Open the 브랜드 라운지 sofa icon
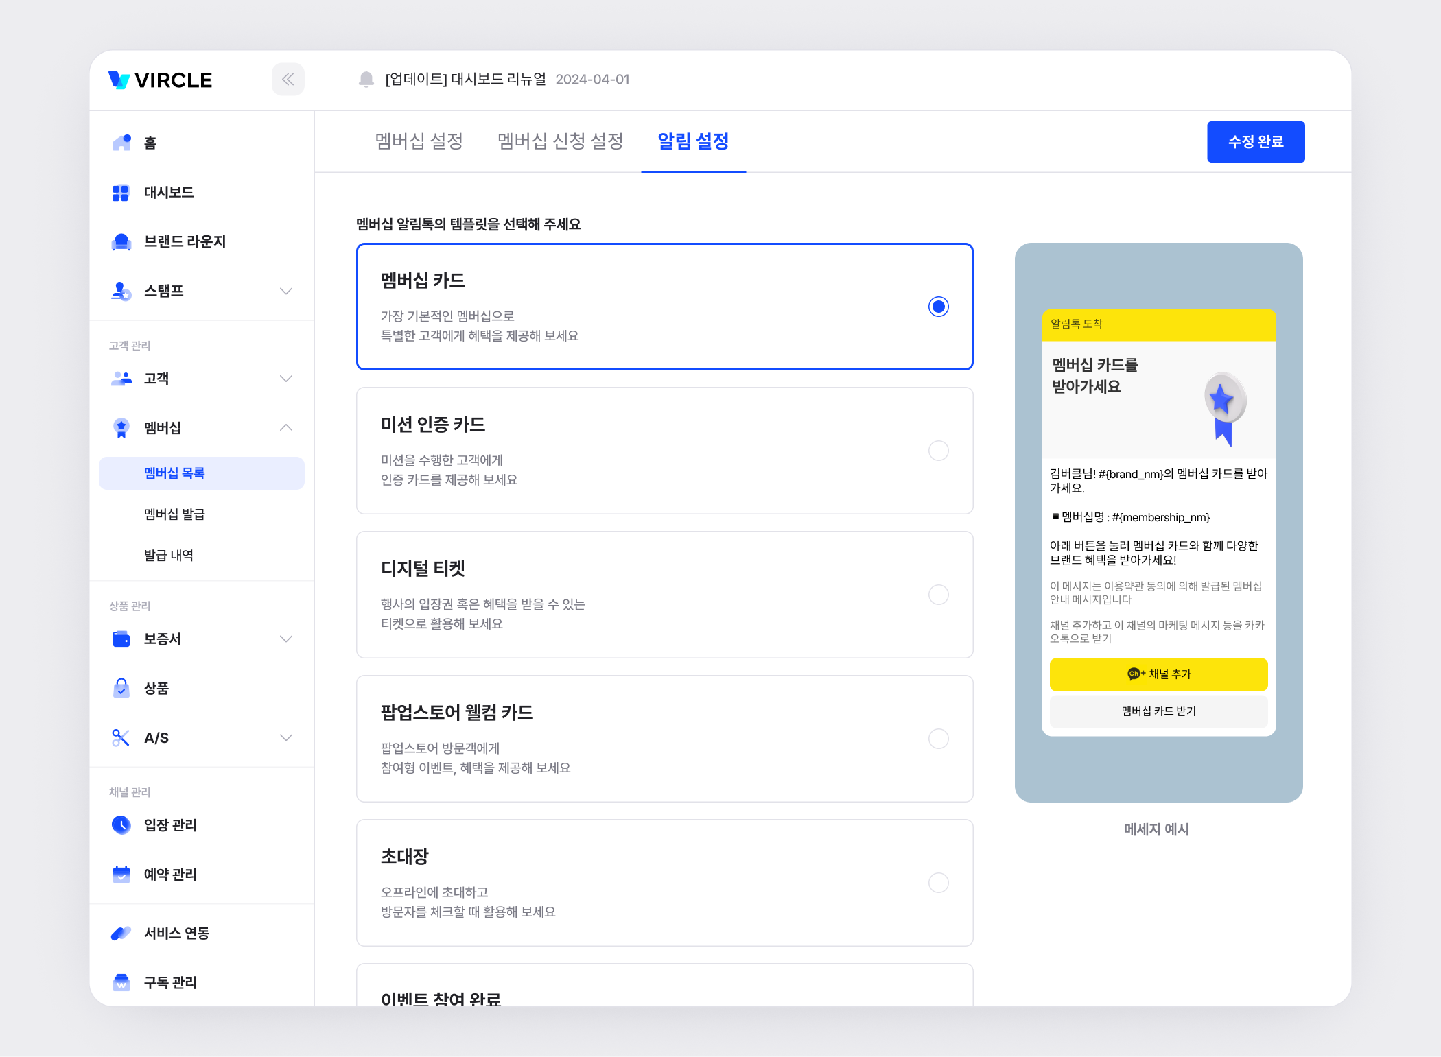The height and width of the screenshot is (1057, 1441). tap(121, 241)
